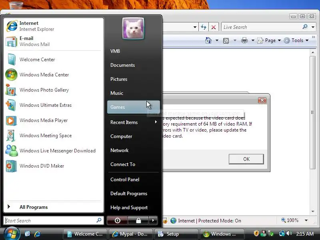Open shutdown options arrow menu
The height and width of the screenshot is (240, 320).
point(153,220)
